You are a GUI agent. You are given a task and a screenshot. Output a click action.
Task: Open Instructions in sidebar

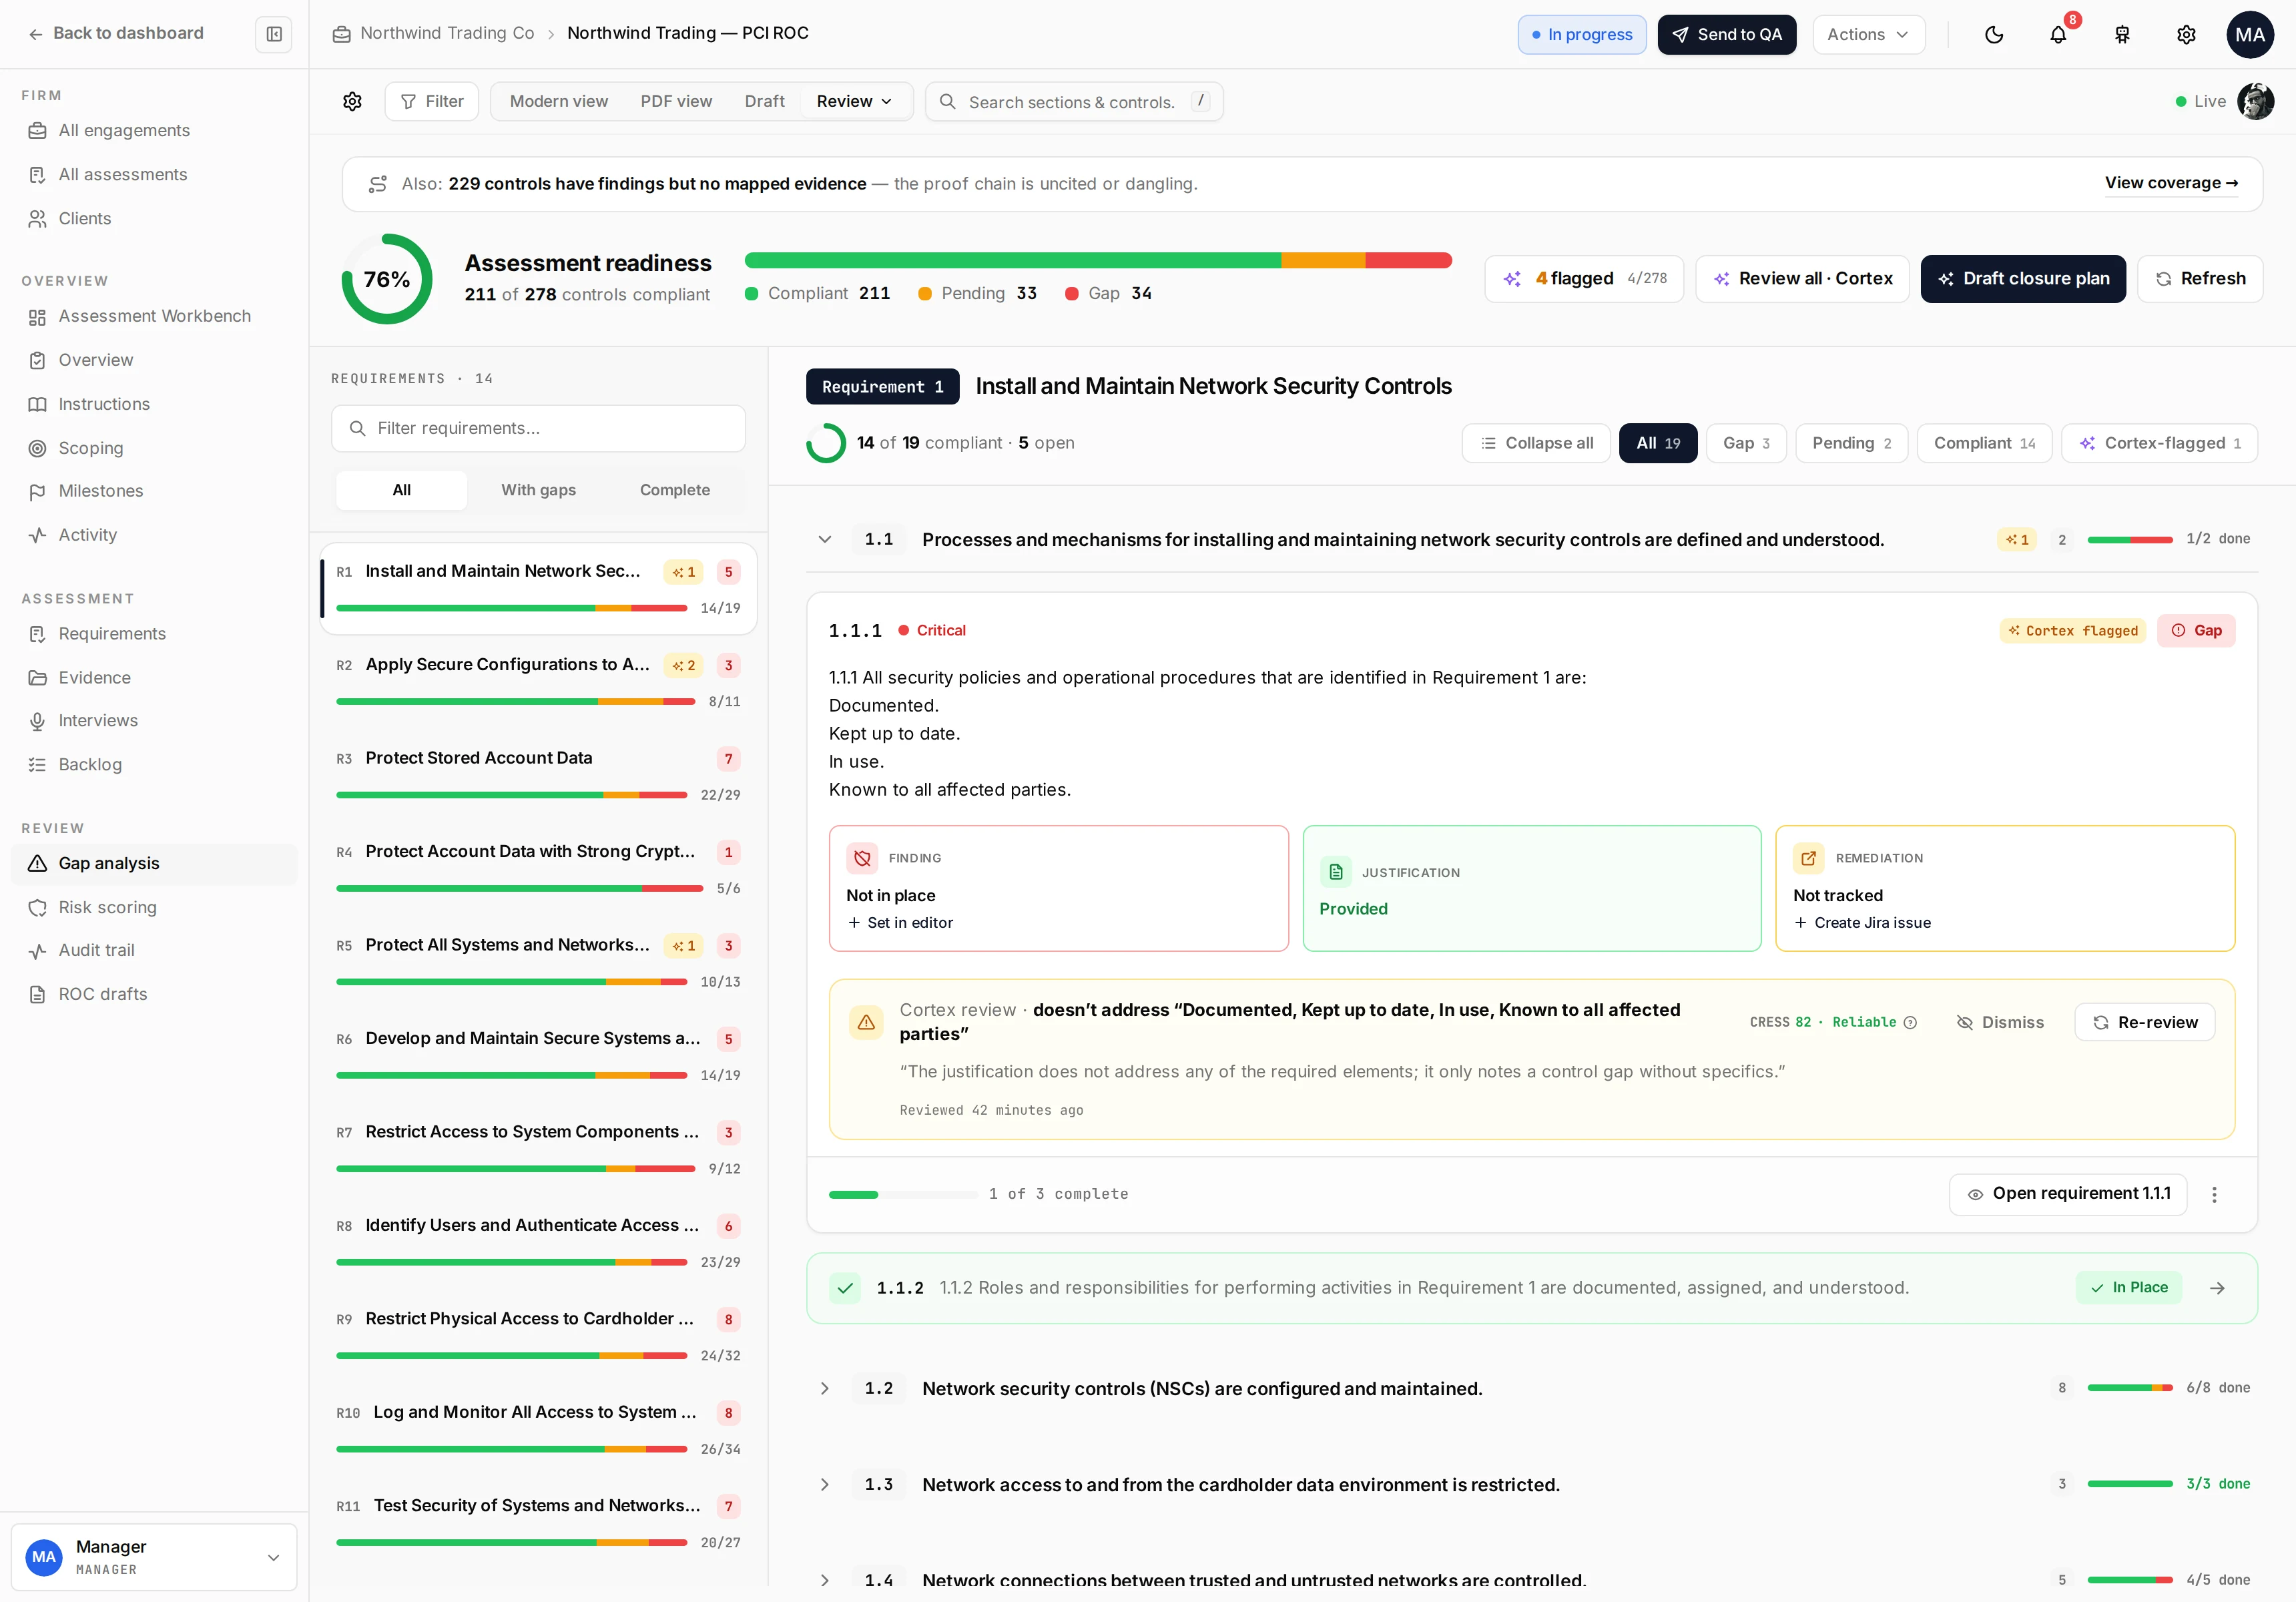click(x=154, y=404)
